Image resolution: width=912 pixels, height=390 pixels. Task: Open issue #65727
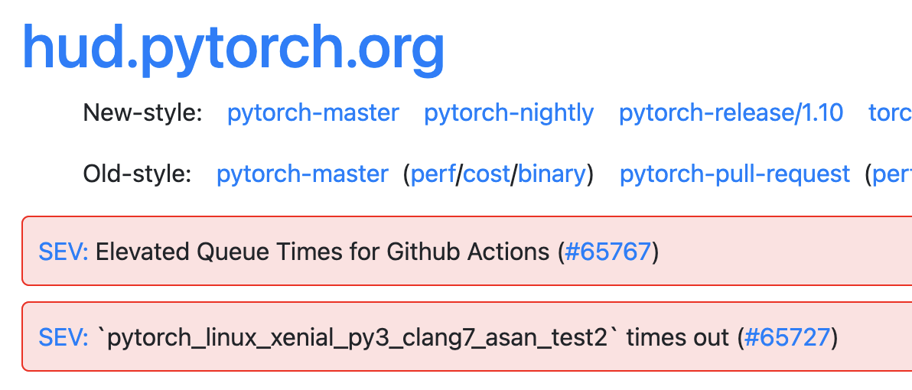pos(787,337)
